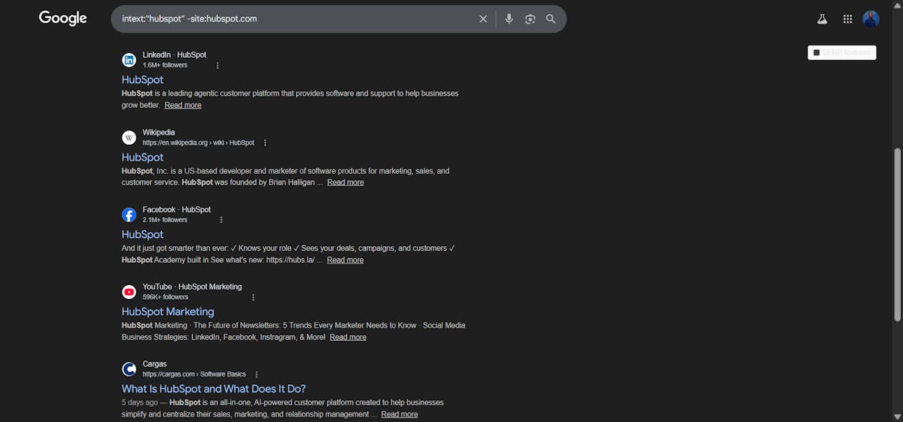Open the Wikipedia HubSpot result title
This screenshot has height=422, width=903.
pyautogui.click(x=143, y=157)
